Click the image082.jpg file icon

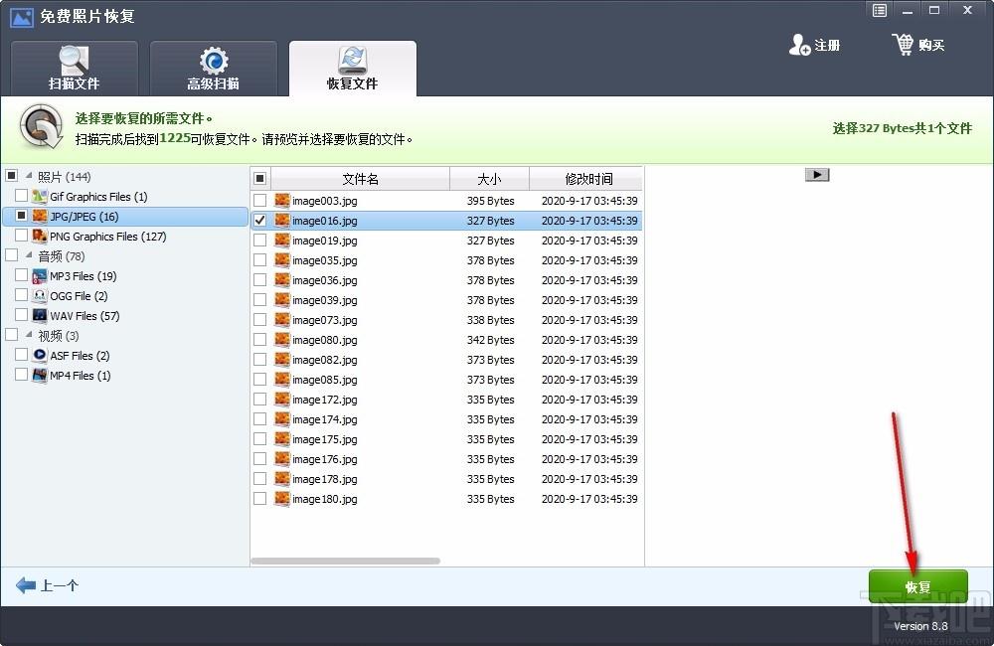click(x=282, y=359)
